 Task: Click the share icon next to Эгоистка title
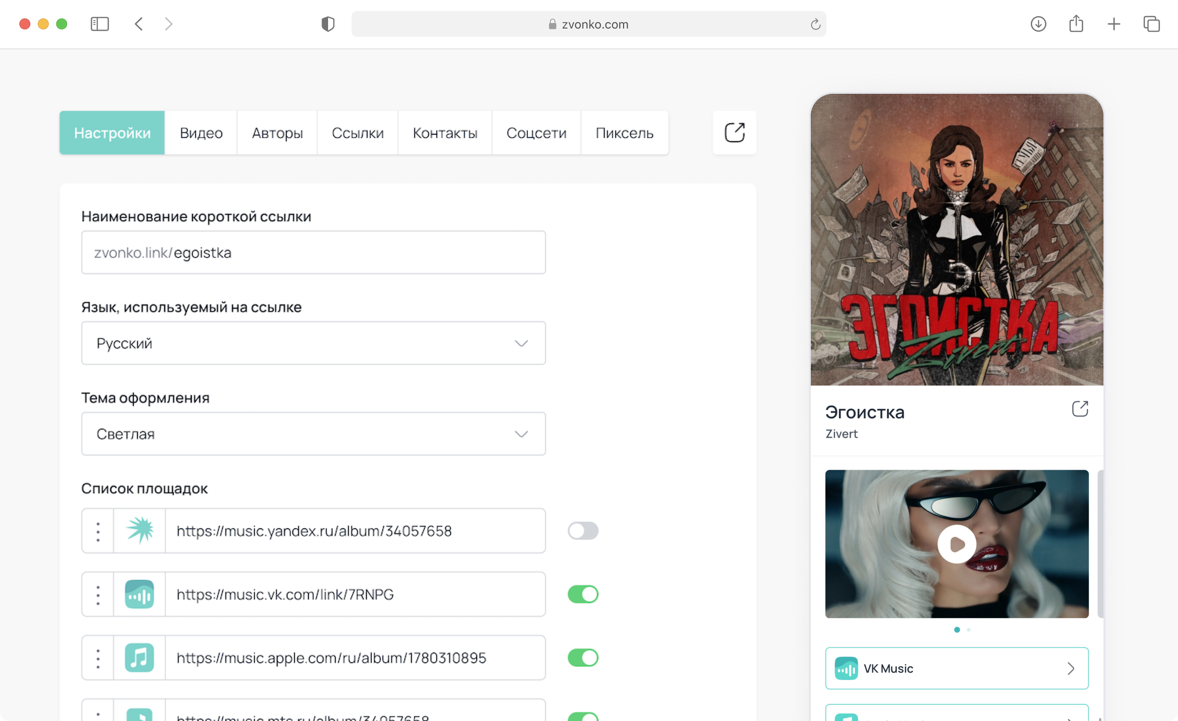click(1080, 409)
